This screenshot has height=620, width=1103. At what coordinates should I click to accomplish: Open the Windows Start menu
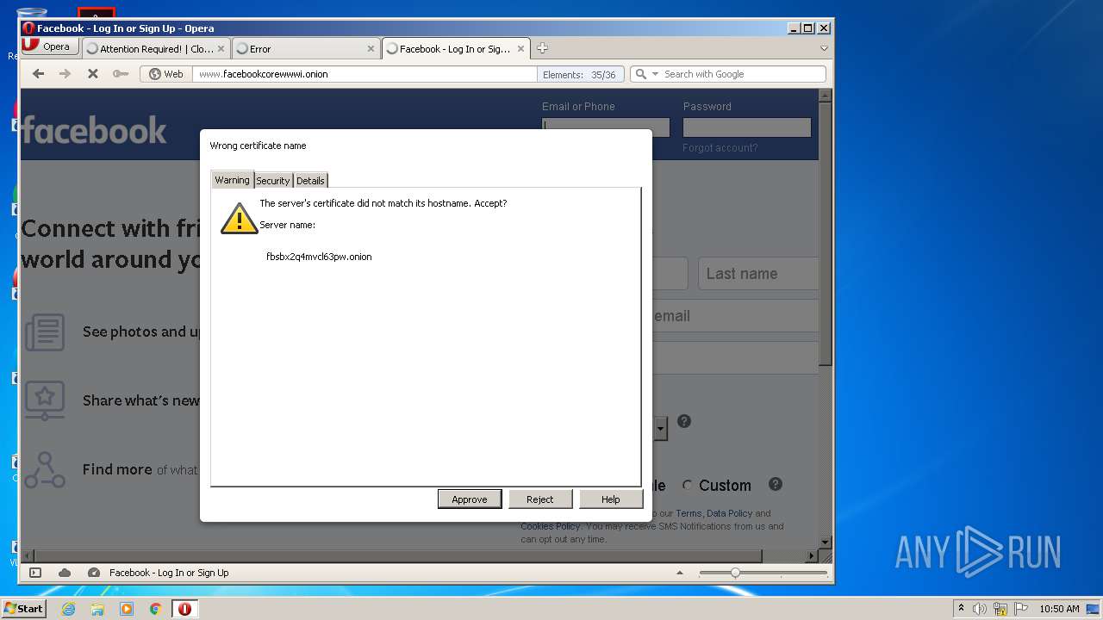click(24, 609)
